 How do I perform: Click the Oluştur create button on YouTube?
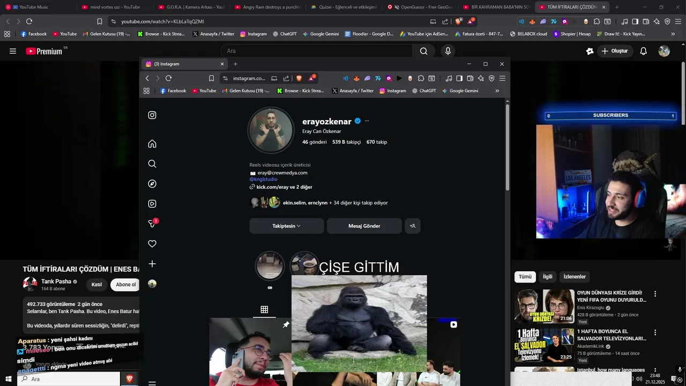pos(615,51)
